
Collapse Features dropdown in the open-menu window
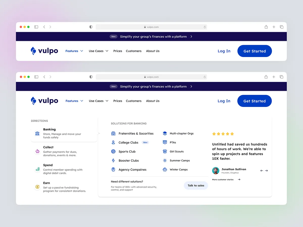click(74, 101)
